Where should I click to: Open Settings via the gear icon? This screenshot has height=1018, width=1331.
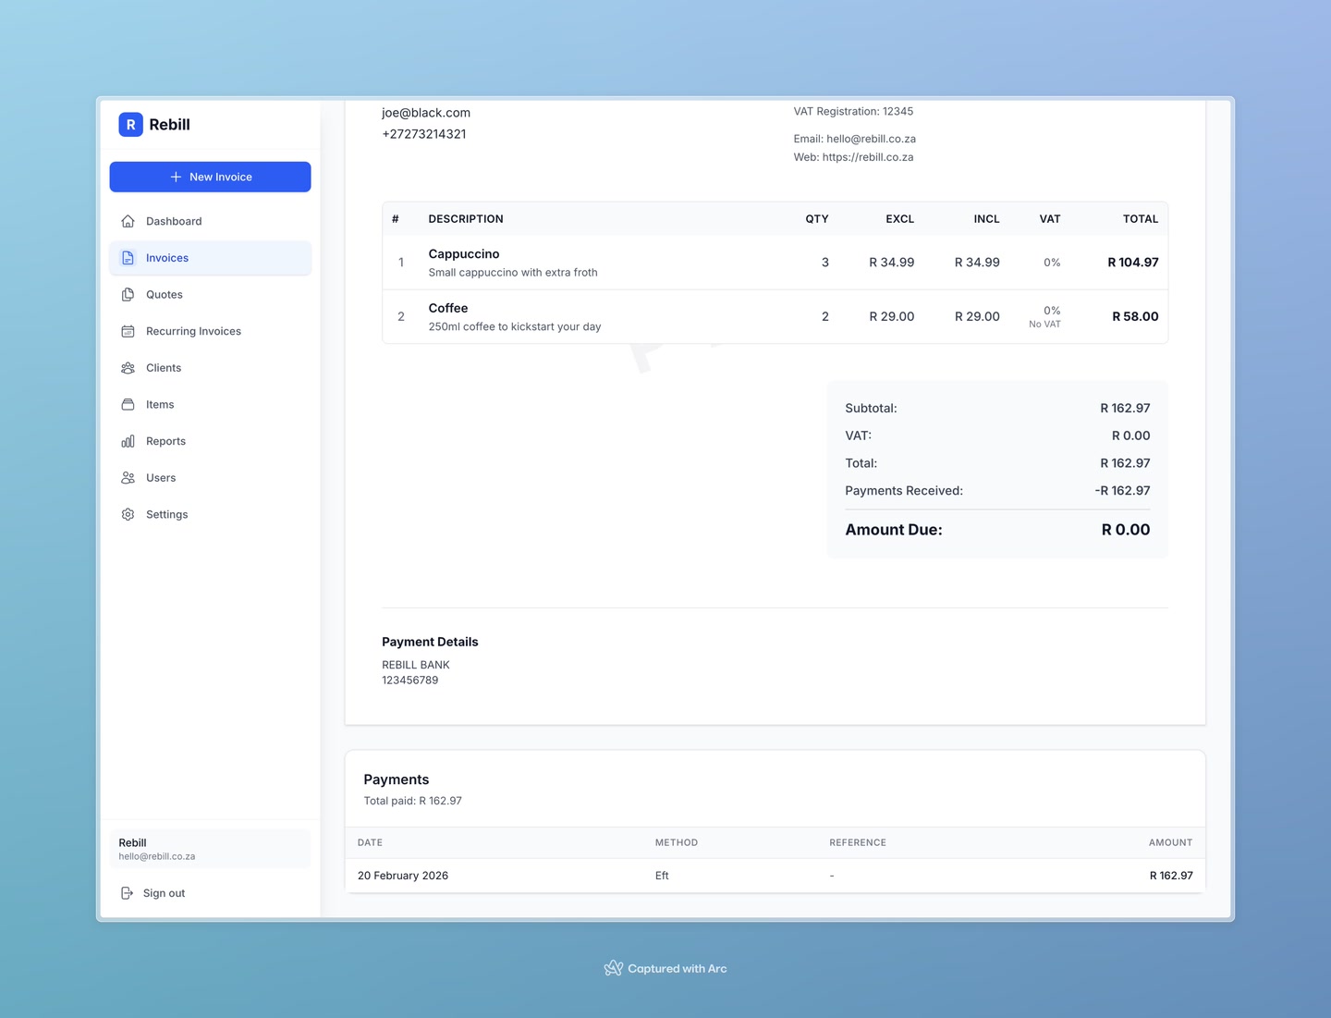point(128,514)
